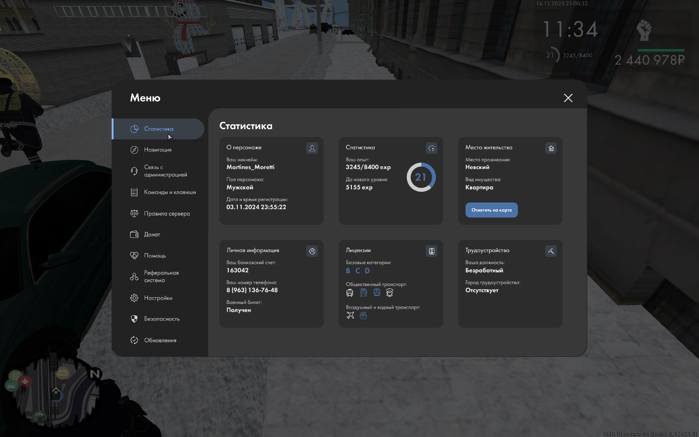Click the money balance 2 440 978₽

pos(649,60)
